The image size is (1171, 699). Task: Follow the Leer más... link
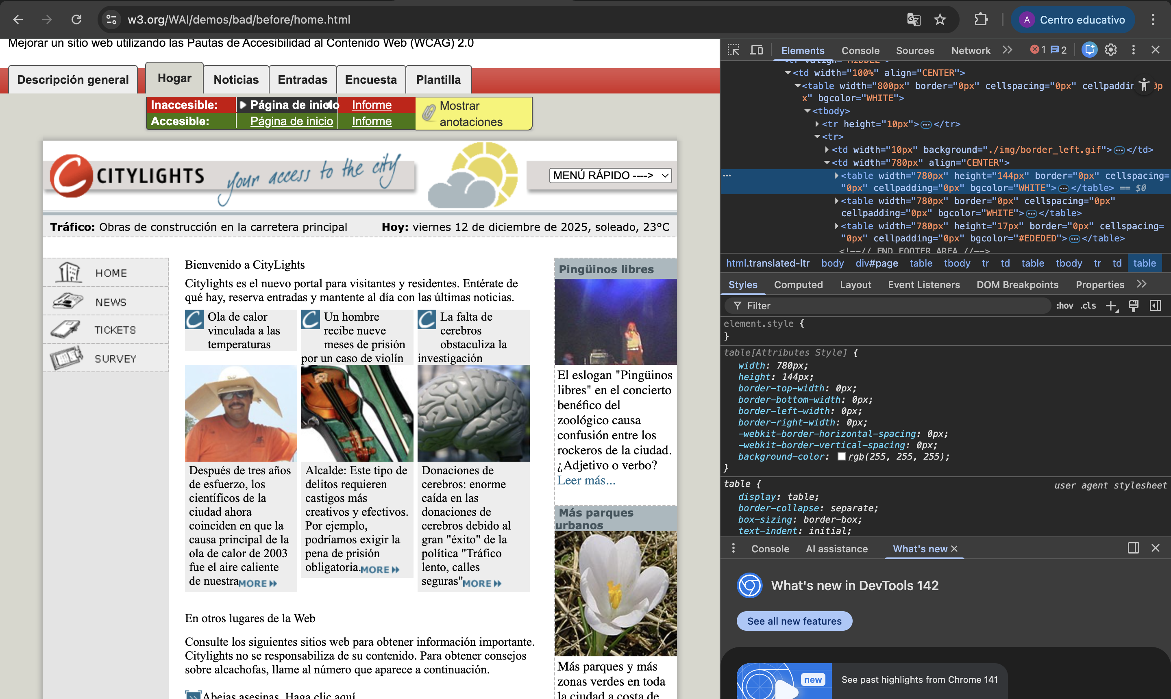tap(586, 480)
